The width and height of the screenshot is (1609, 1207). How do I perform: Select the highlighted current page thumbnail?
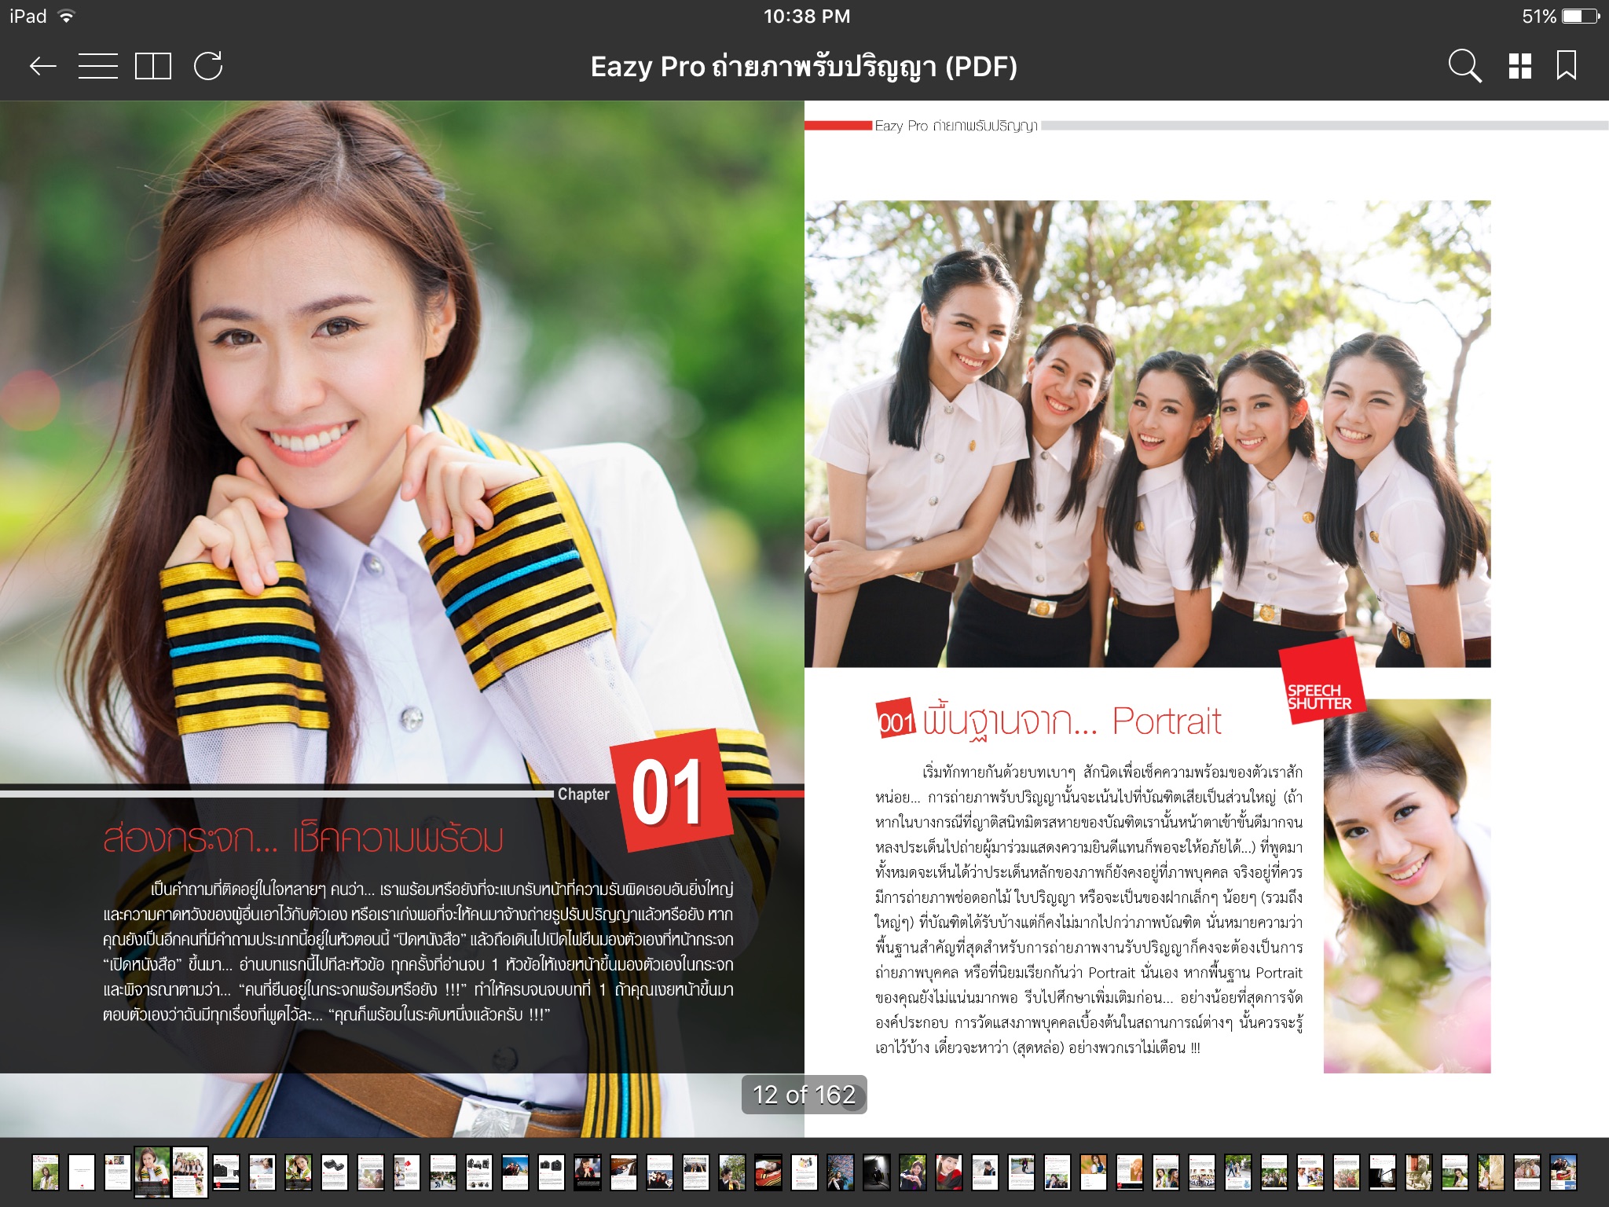click(152, 1172)
